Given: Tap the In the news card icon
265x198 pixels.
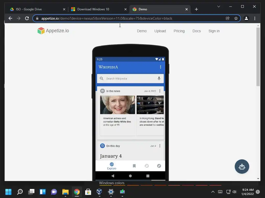Looking at the screenshot, I should coord(102,91).
